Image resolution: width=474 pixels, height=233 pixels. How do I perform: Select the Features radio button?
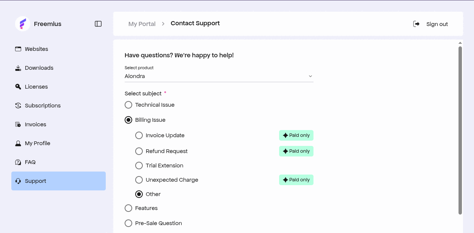pyautogui.click(x=128, y=208)
